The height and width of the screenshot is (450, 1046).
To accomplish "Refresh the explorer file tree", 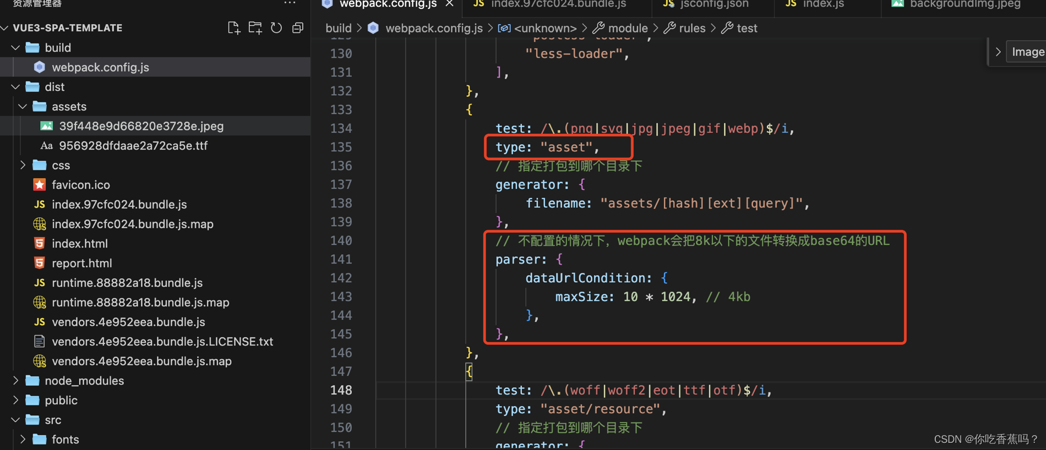I will tap(276, 28).
